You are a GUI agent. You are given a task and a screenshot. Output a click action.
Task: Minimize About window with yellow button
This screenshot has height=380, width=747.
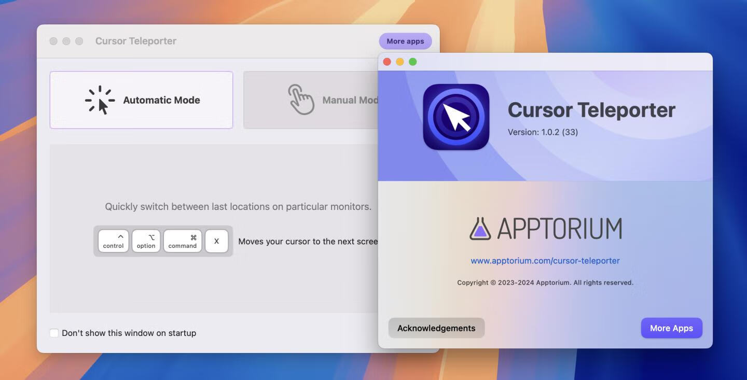pos(400,62)
